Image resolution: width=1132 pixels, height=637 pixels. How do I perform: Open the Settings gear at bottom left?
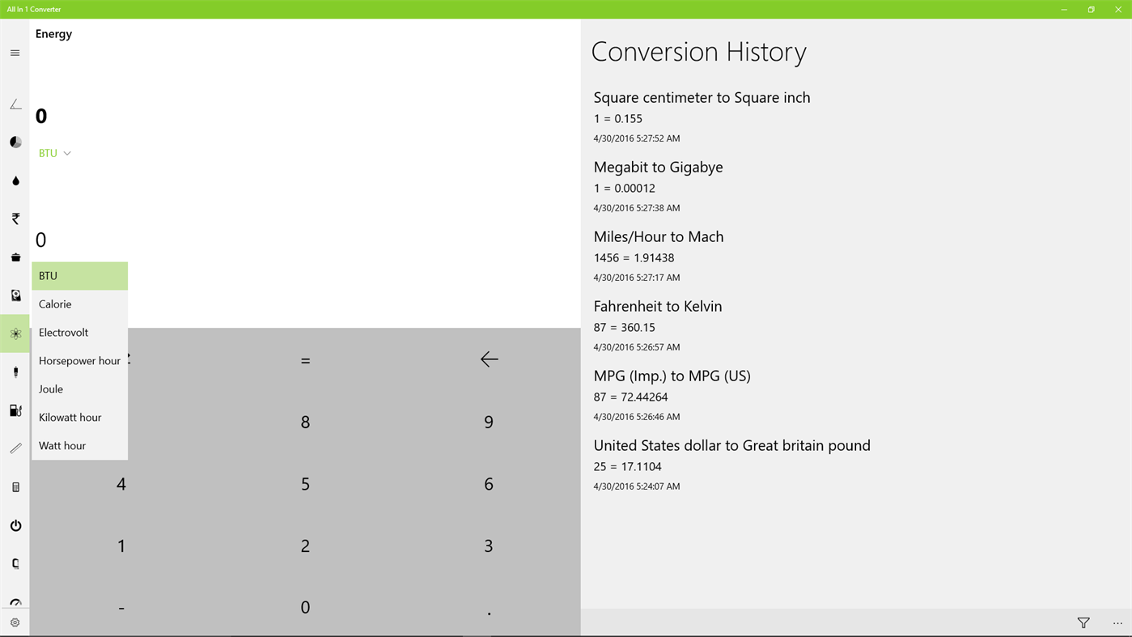tap(15, 621)
